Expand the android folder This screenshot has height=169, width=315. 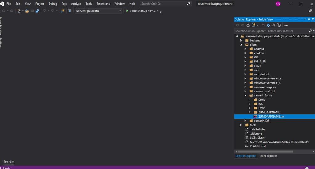coord(245,49)
